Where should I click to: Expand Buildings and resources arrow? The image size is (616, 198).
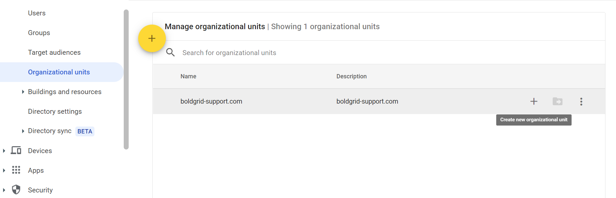click(x=23, y=92)
